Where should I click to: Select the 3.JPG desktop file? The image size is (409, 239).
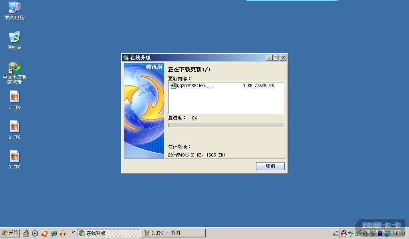tap(15, 160)
